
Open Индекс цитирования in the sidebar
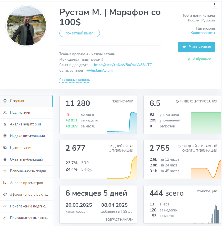(26, 136)
